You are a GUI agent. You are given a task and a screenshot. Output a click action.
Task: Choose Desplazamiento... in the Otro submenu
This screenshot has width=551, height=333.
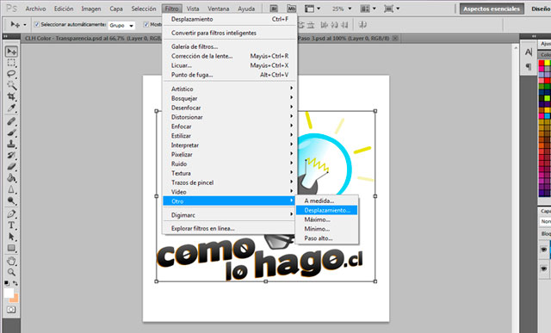click(327, 210)
